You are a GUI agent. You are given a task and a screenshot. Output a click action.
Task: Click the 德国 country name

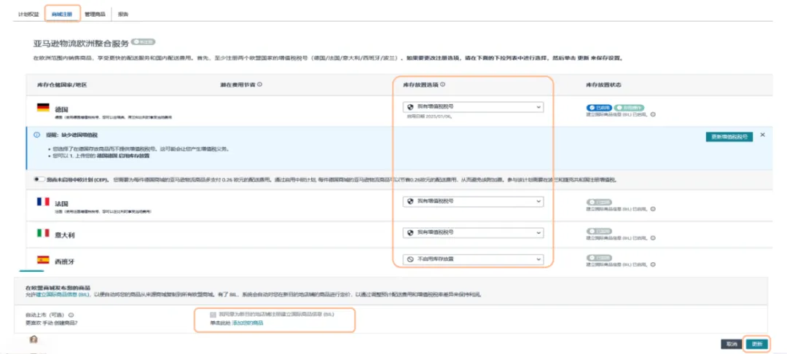pos(61,109)
